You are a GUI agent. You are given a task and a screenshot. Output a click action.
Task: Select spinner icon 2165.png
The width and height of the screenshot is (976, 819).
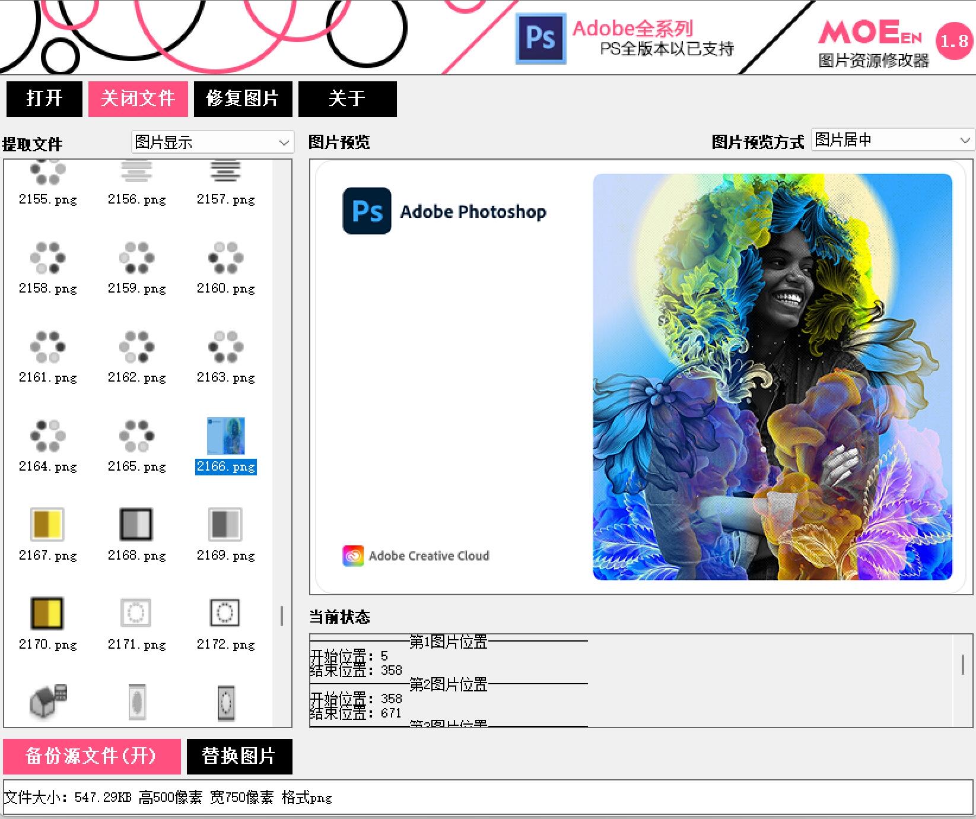(x=137, y=446)
